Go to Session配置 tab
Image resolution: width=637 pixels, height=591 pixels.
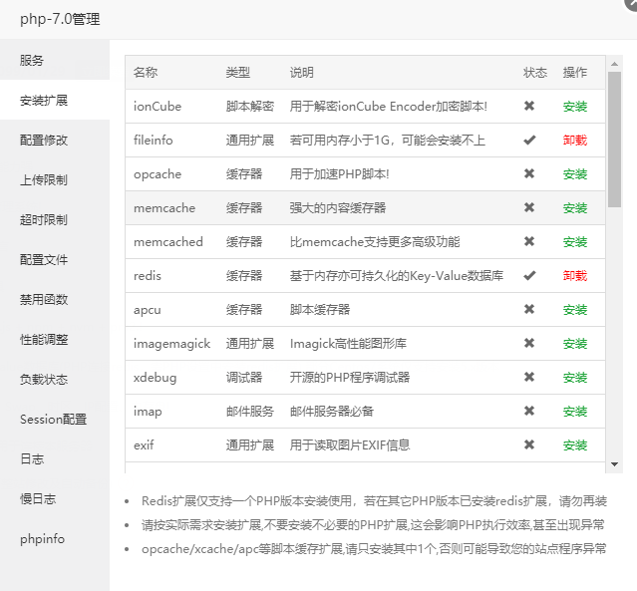pos(53,419)
